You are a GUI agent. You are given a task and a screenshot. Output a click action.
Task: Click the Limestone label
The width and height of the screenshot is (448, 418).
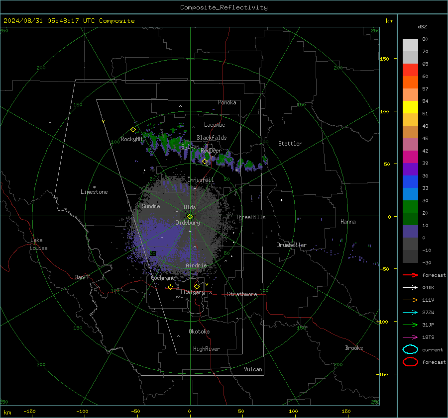pos(94,192)
